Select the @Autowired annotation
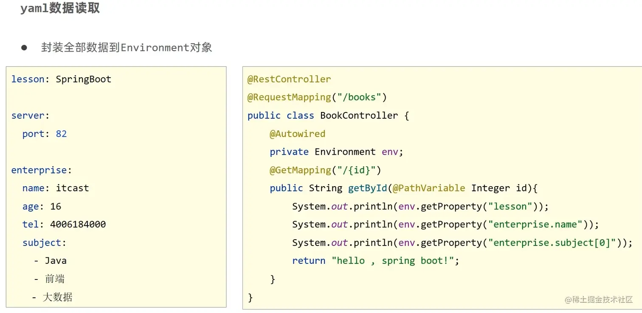 tap(297, 134)
